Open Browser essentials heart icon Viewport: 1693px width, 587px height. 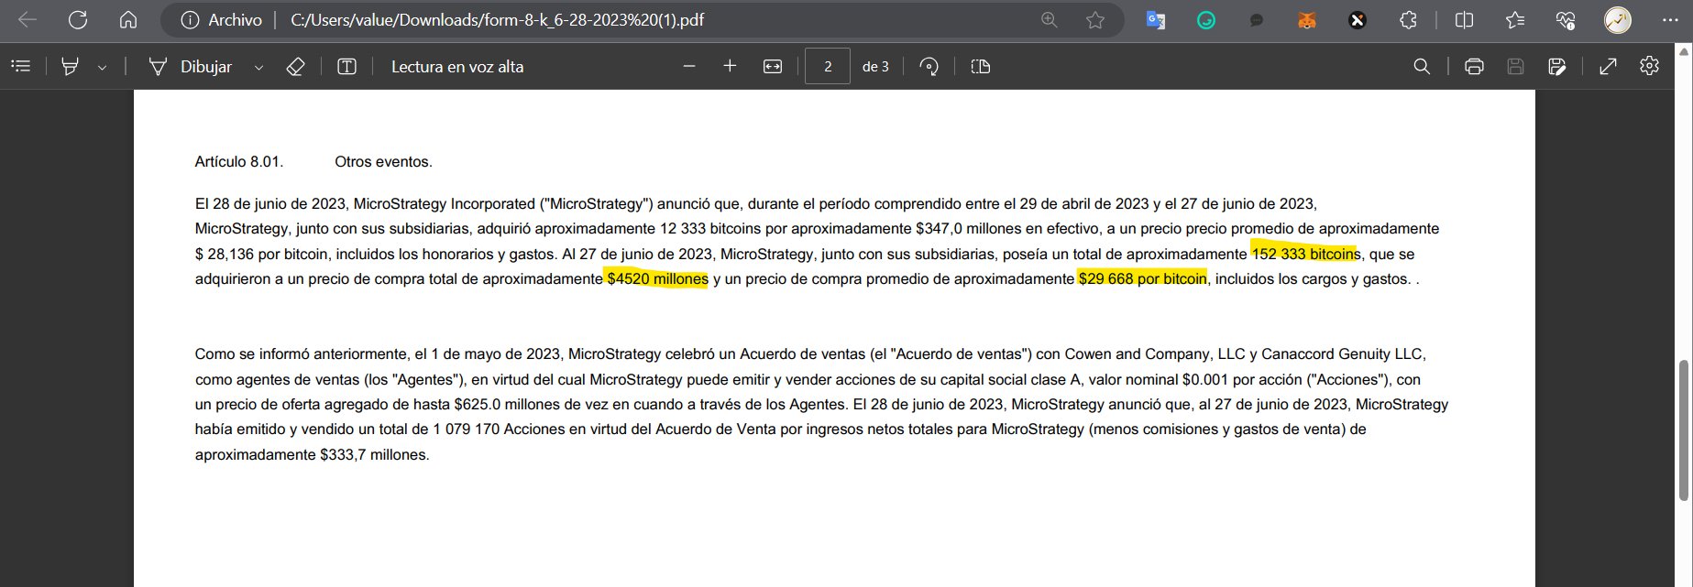pos(1566,20)
